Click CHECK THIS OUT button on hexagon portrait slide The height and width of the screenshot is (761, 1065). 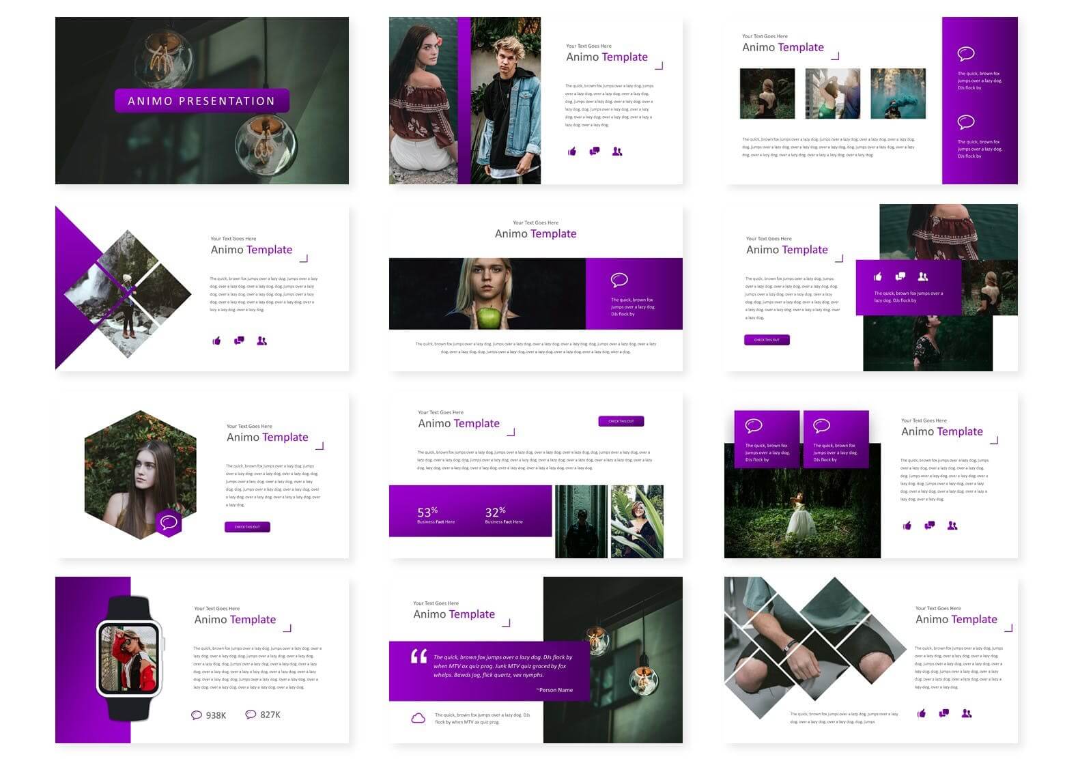tap(247, 527)
